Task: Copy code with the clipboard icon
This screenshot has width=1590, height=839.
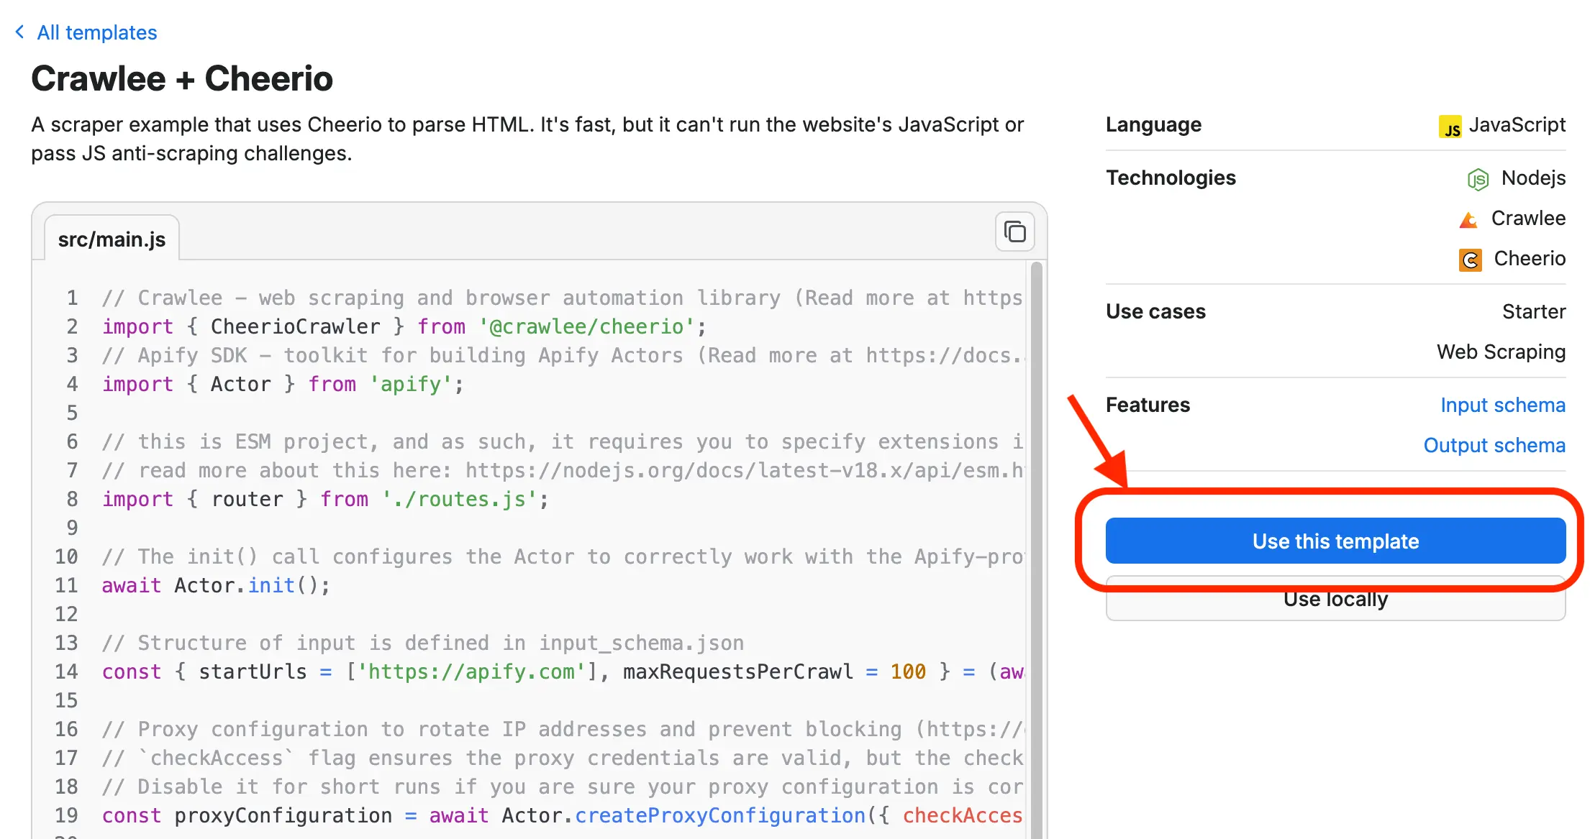Action: tap(1014, 231)
